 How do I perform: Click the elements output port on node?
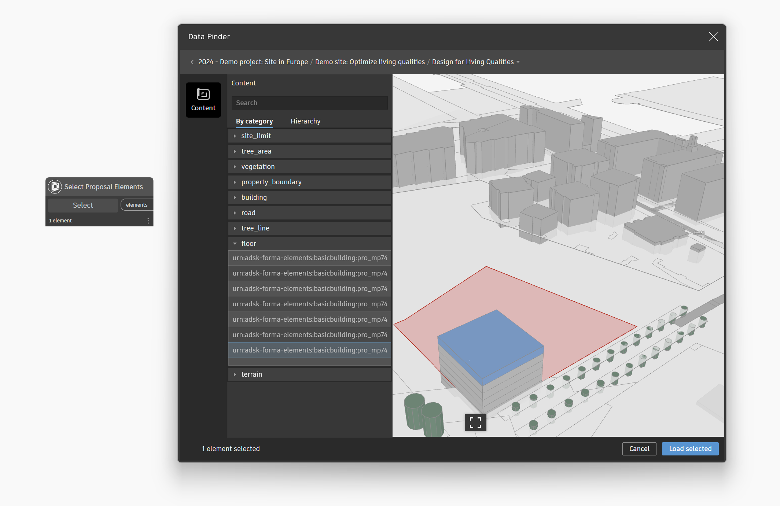137,205
